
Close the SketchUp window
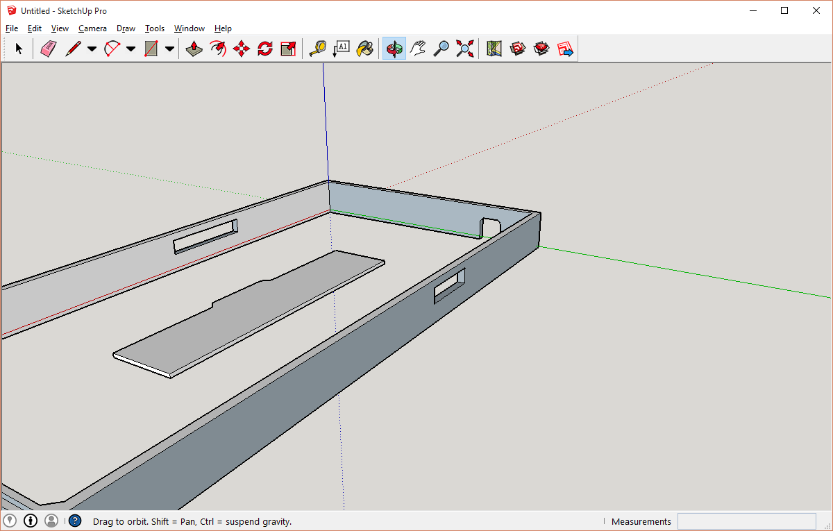pyautogui.click(x=816, y=10)
